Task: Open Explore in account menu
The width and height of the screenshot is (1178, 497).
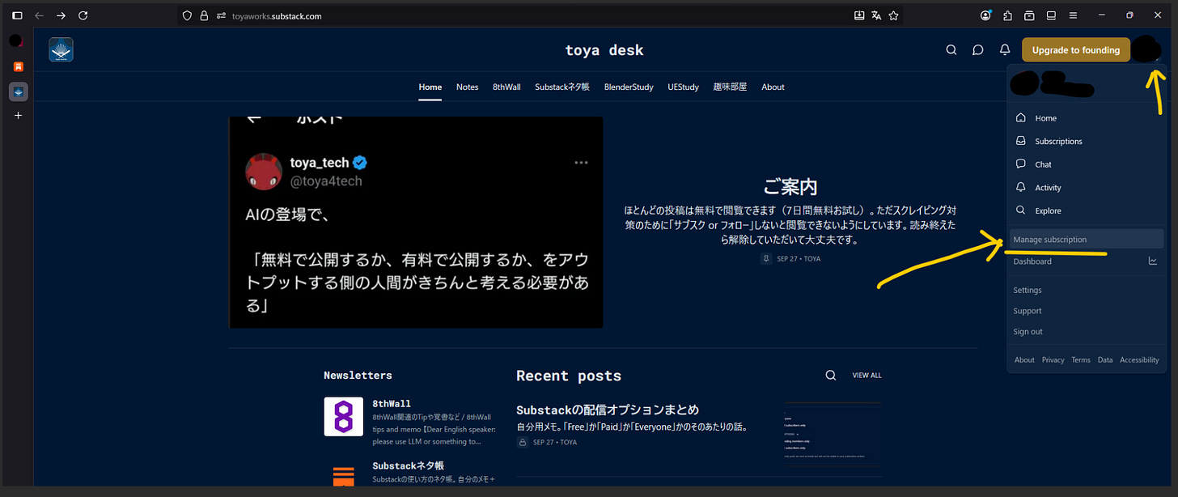Action: pos(1087,210)
